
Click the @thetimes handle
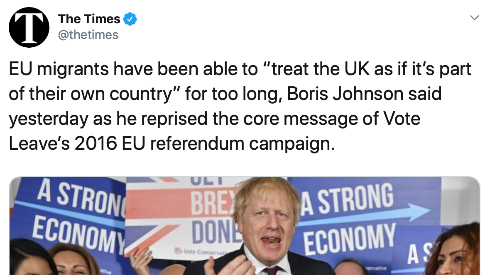88,35
